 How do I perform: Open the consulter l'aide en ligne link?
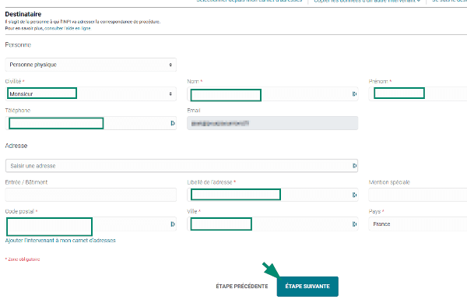coord(68,28)
